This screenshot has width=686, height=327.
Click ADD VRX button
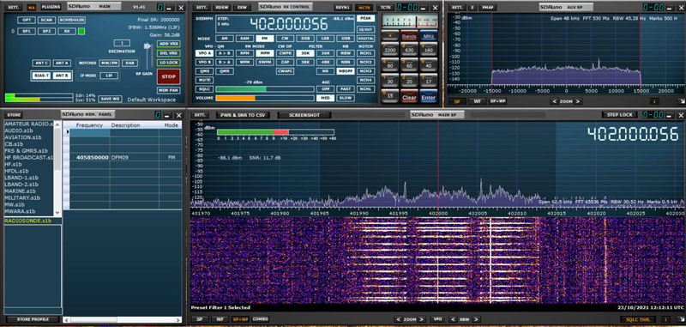pos(168,44)
